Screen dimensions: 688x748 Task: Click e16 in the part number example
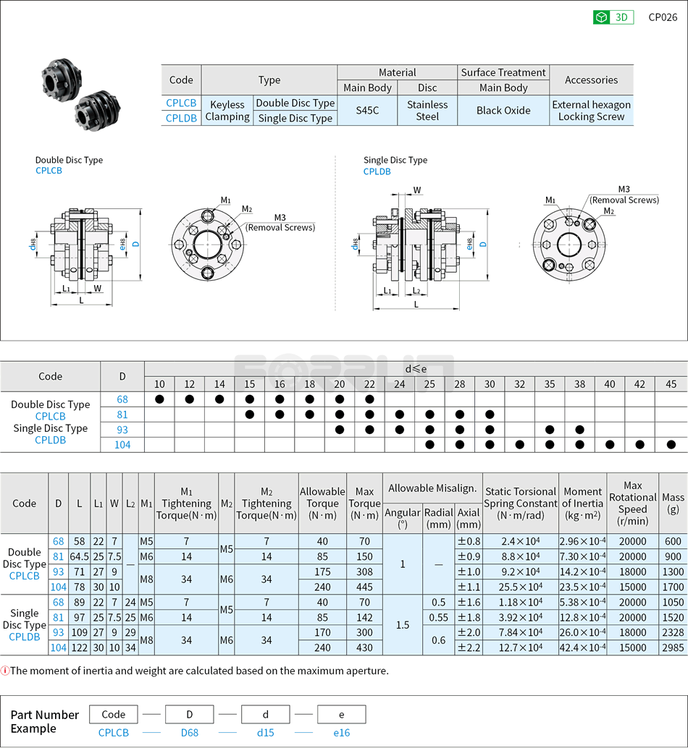[x=342, y=733]
